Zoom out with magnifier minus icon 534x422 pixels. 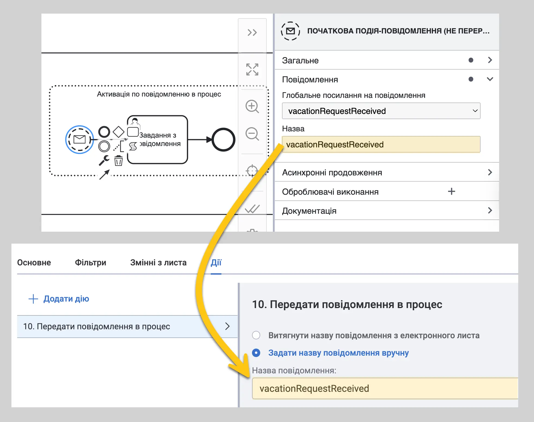[252, 134]
